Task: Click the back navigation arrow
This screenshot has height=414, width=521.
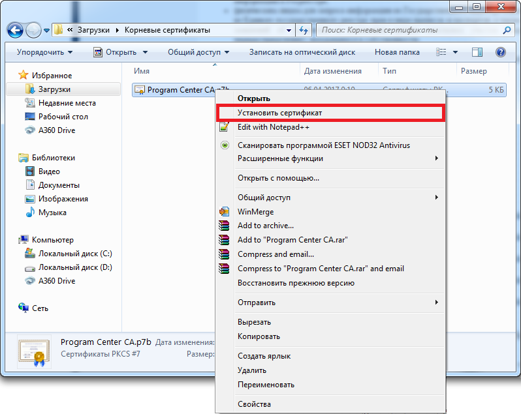Action: click(16, 30)
